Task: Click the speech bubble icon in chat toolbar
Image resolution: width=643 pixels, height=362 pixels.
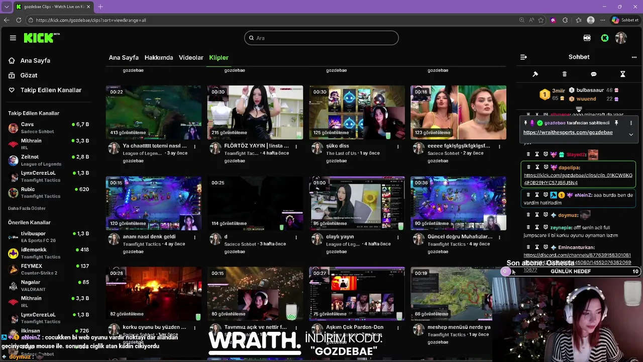Action: pos(594,74)
